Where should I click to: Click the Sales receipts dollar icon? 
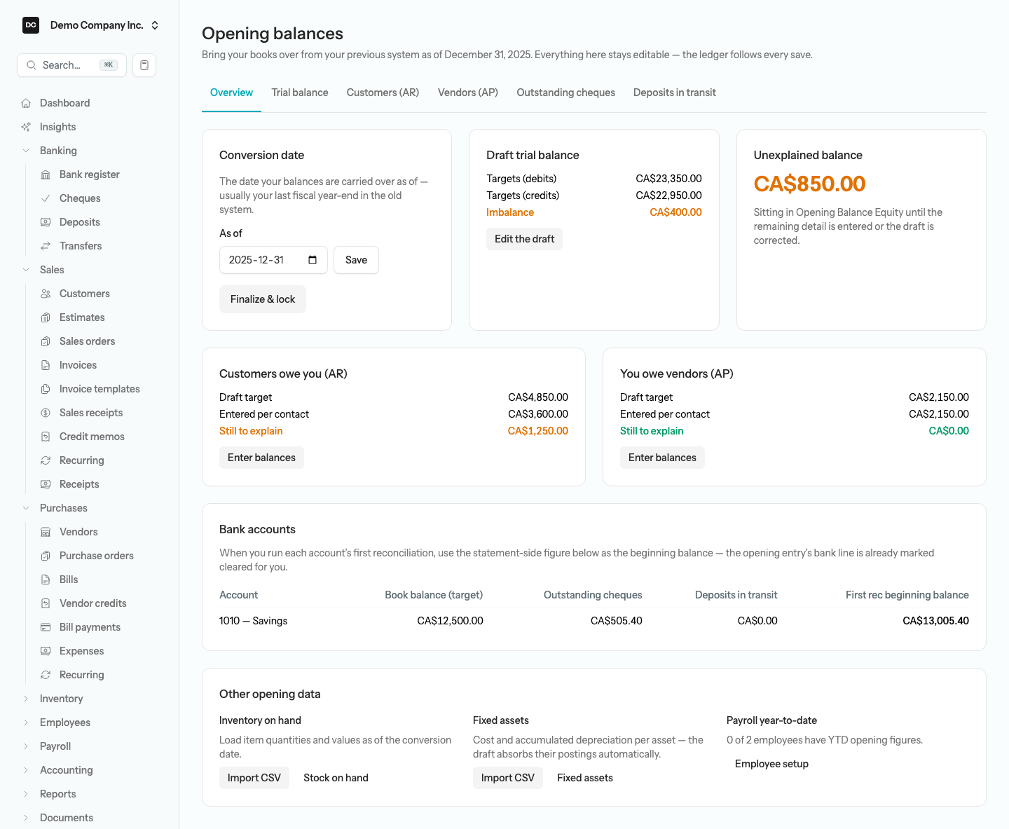[46, 413]
